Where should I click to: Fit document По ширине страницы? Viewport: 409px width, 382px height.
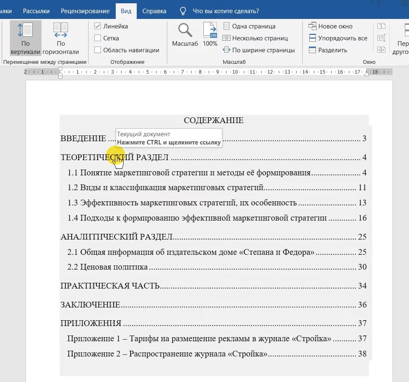point(259,50)
